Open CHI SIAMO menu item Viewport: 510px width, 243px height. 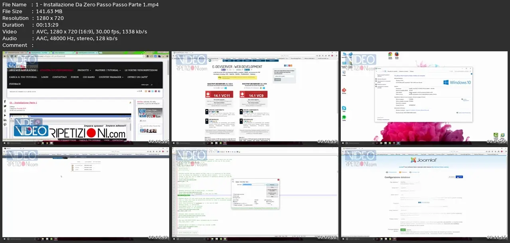[89, 77]
